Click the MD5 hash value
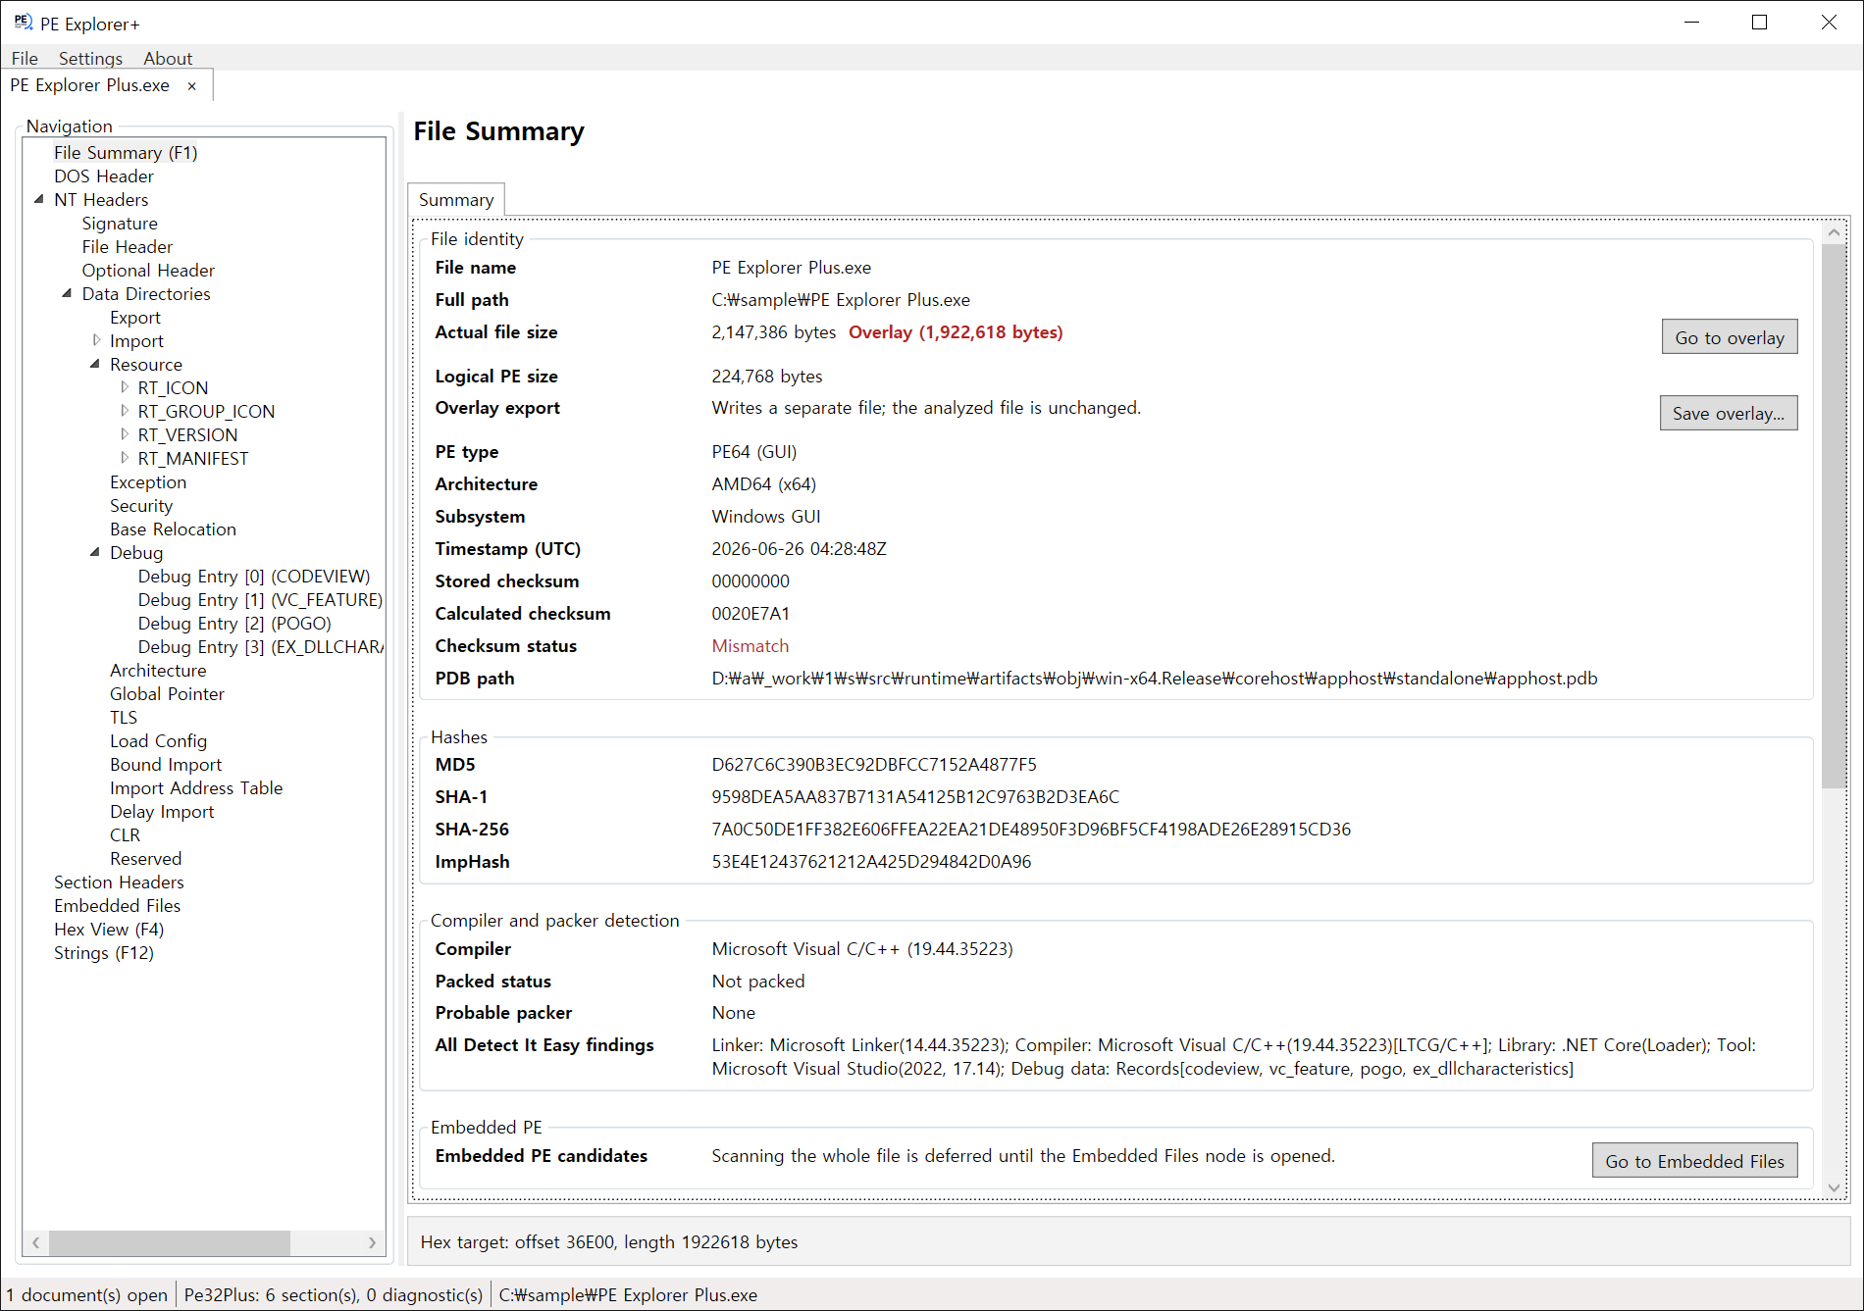The height and width of the screenshot is (1311, 1864). click(874, 765)
